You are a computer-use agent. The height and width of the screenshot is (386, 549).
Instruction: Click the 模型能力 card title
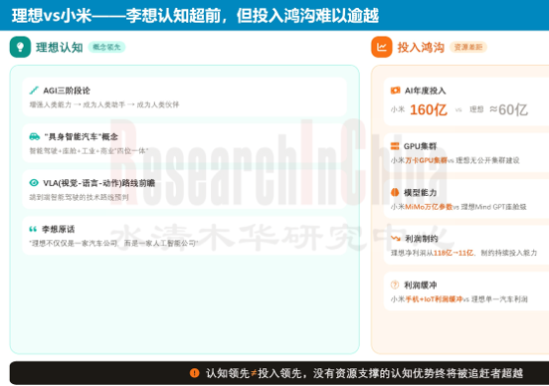(420, 192)
